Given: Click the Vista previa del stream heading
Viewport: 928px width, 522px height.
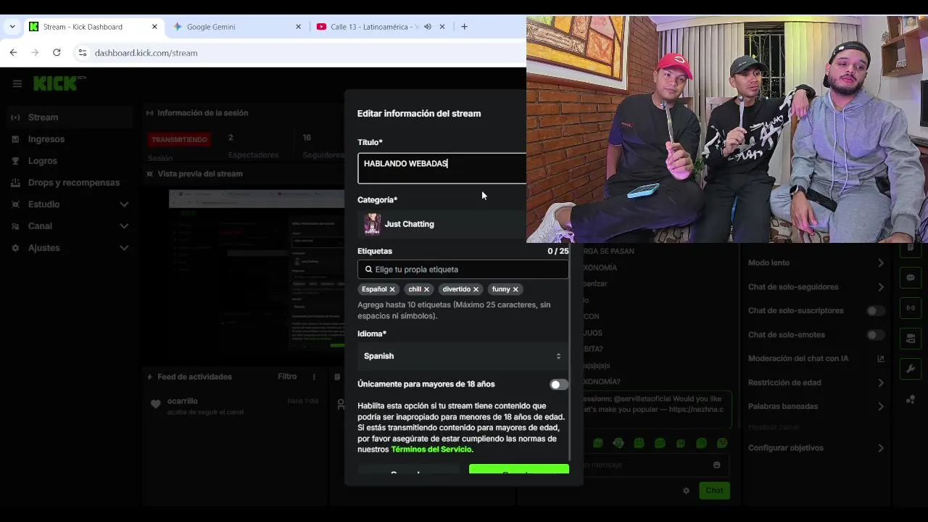Looking at the screenshot, I should (199, 174).
